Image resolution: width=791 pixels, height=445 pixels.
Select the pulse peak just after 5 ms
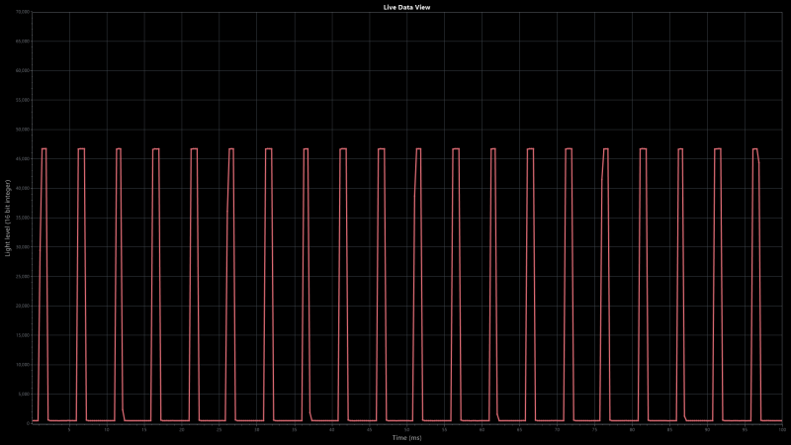click(81, 148)
